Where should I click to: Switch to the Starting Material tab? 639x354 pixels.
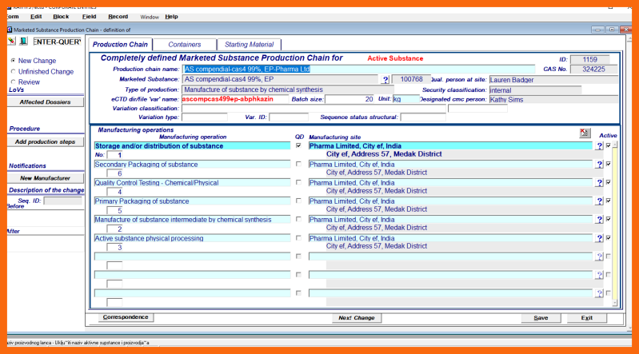point(249,45)
